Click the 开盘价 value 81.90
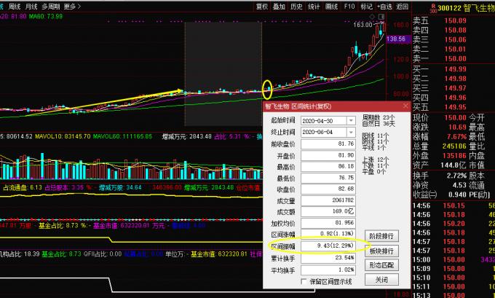Viewport: 495px width, 298px height. (328, 155)
